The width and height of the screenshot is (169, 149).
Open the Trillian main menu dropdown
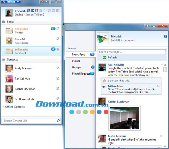click(11, 2)
